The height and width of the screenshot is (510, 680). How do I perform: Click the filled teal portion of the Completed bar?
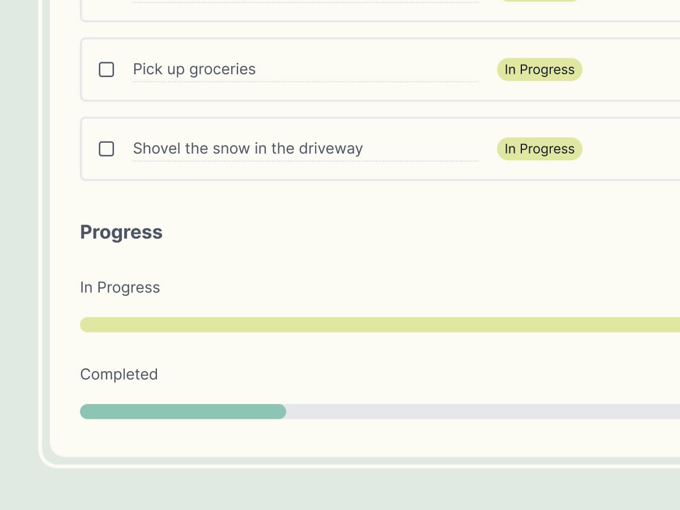181,411
